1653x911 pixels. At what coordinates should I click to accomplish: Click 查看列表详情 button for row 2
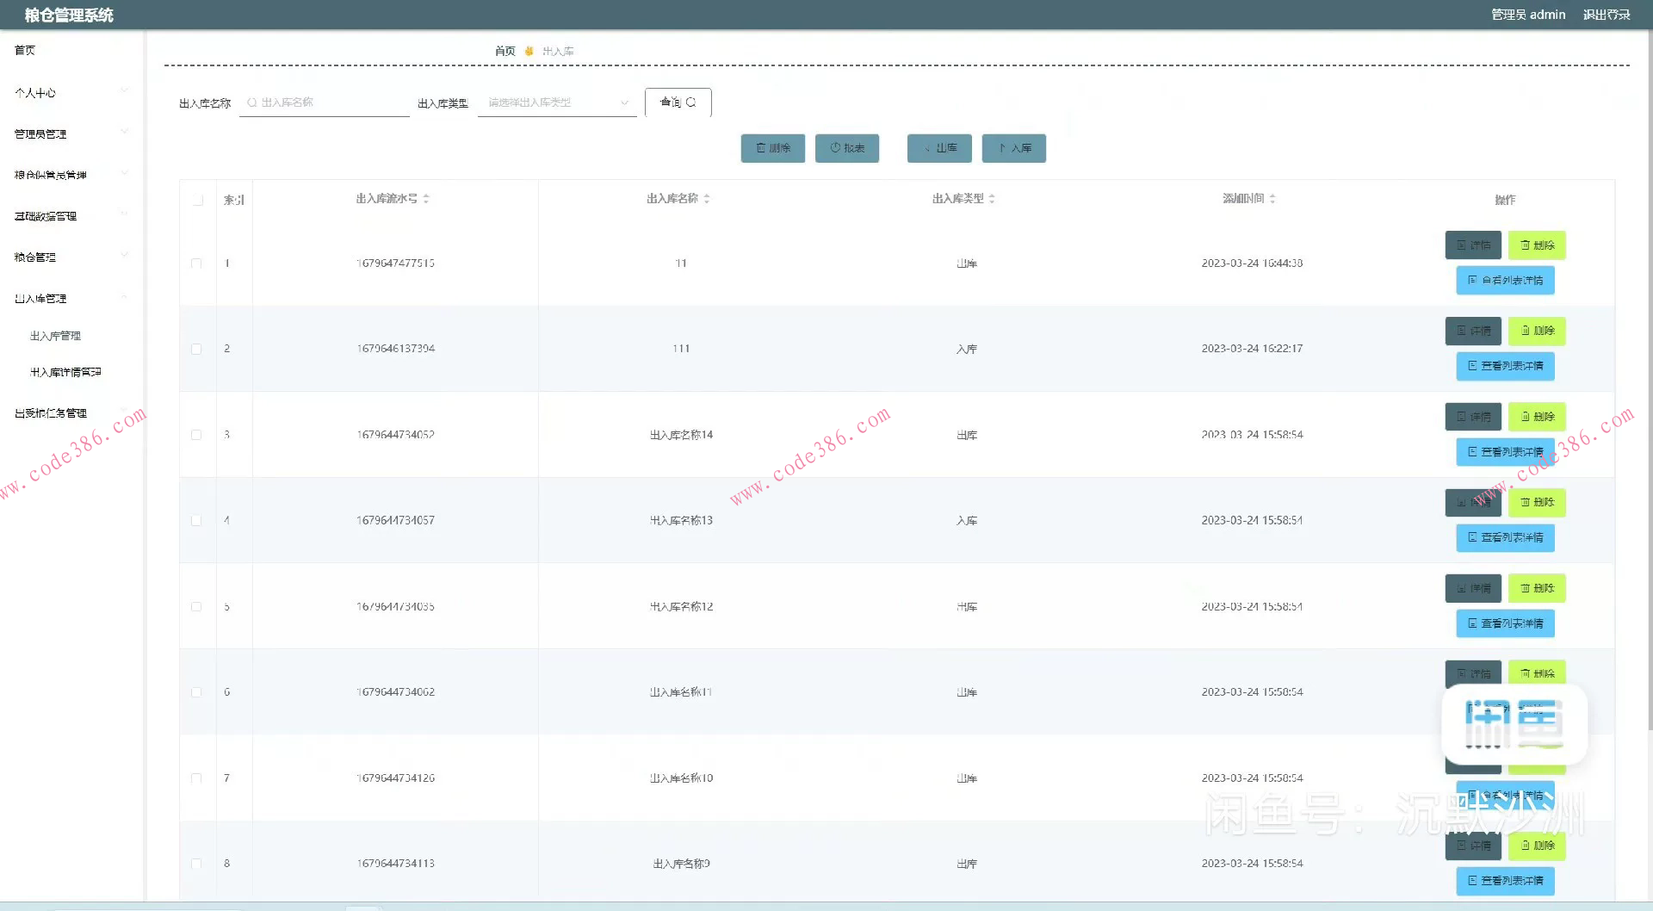[x=1505, y=366]
